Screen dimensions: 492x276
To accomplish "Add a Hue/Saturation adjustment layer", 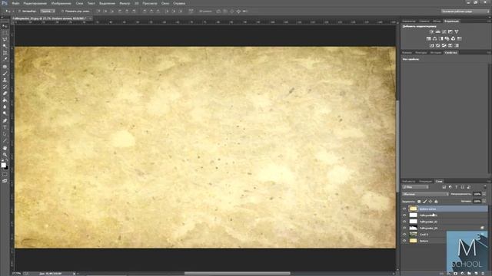I will point(429,38).
